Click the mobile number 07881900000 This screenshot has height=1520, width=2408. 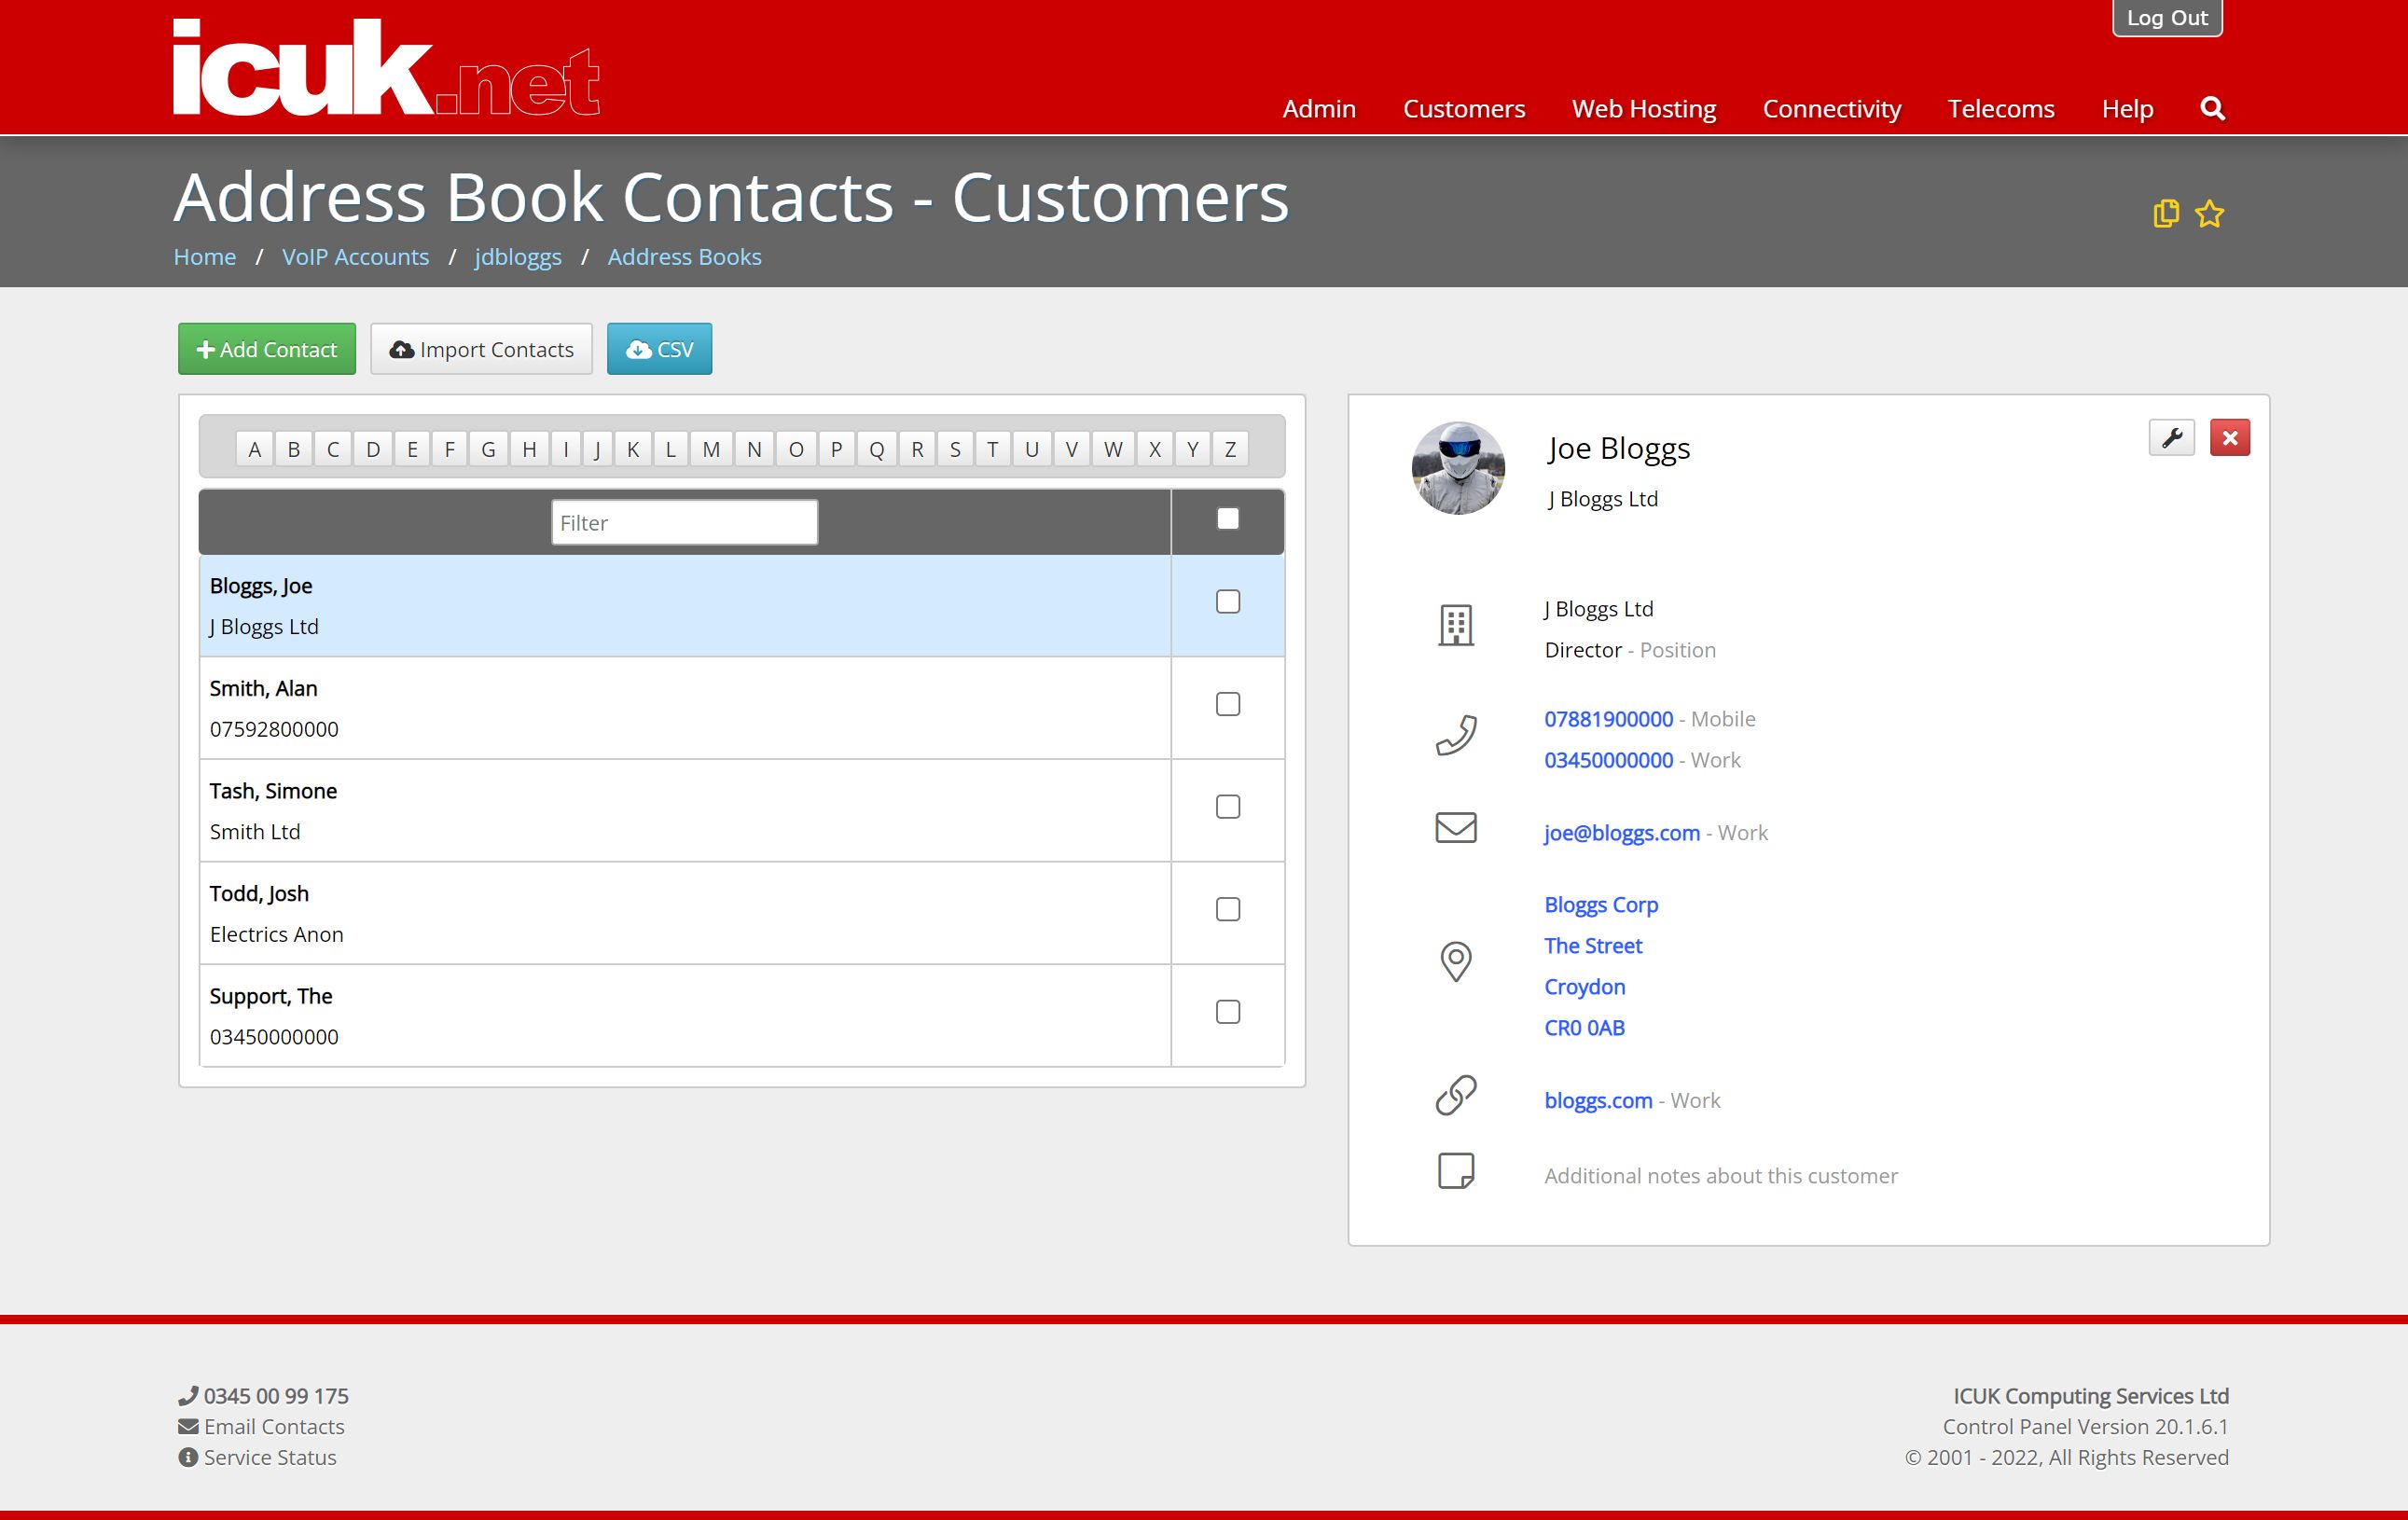1608,719
